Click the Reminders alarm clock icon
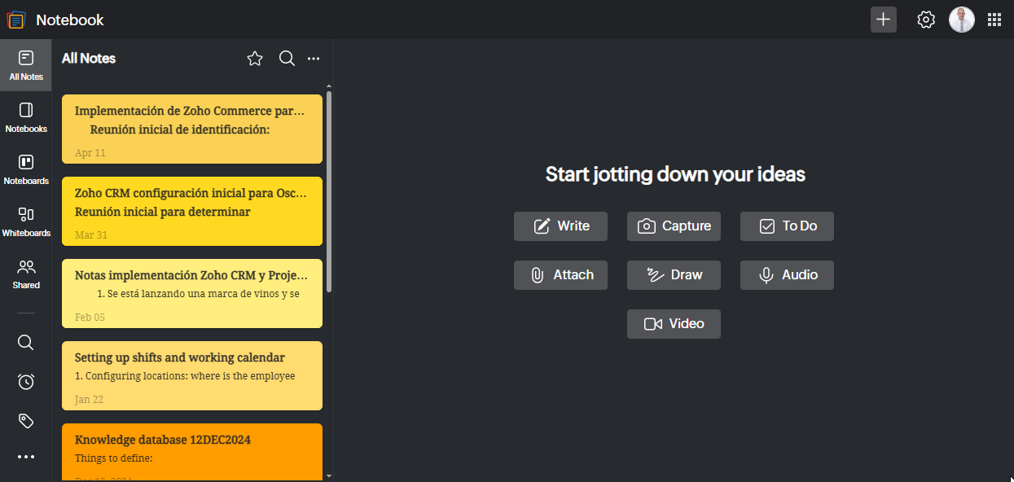Image resolution: width=1014 pixels, height=482 pixels. 26,381
